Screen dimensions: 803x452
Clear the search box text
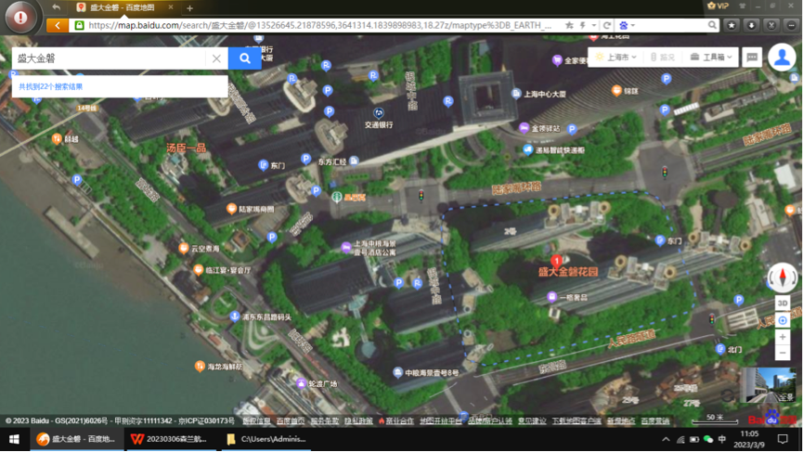click(x=216, y=58)
